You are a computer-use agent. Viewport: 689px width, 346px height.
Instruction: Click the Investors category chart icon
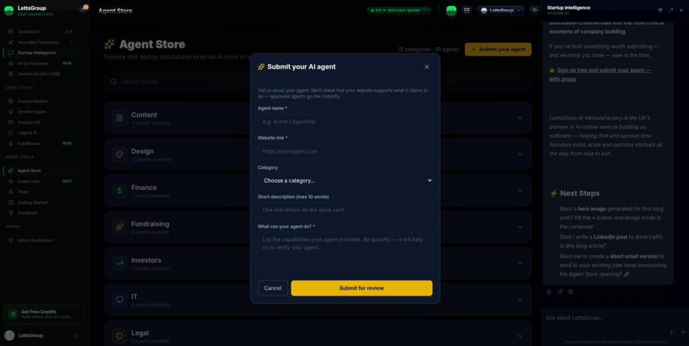tap(119, 263)
